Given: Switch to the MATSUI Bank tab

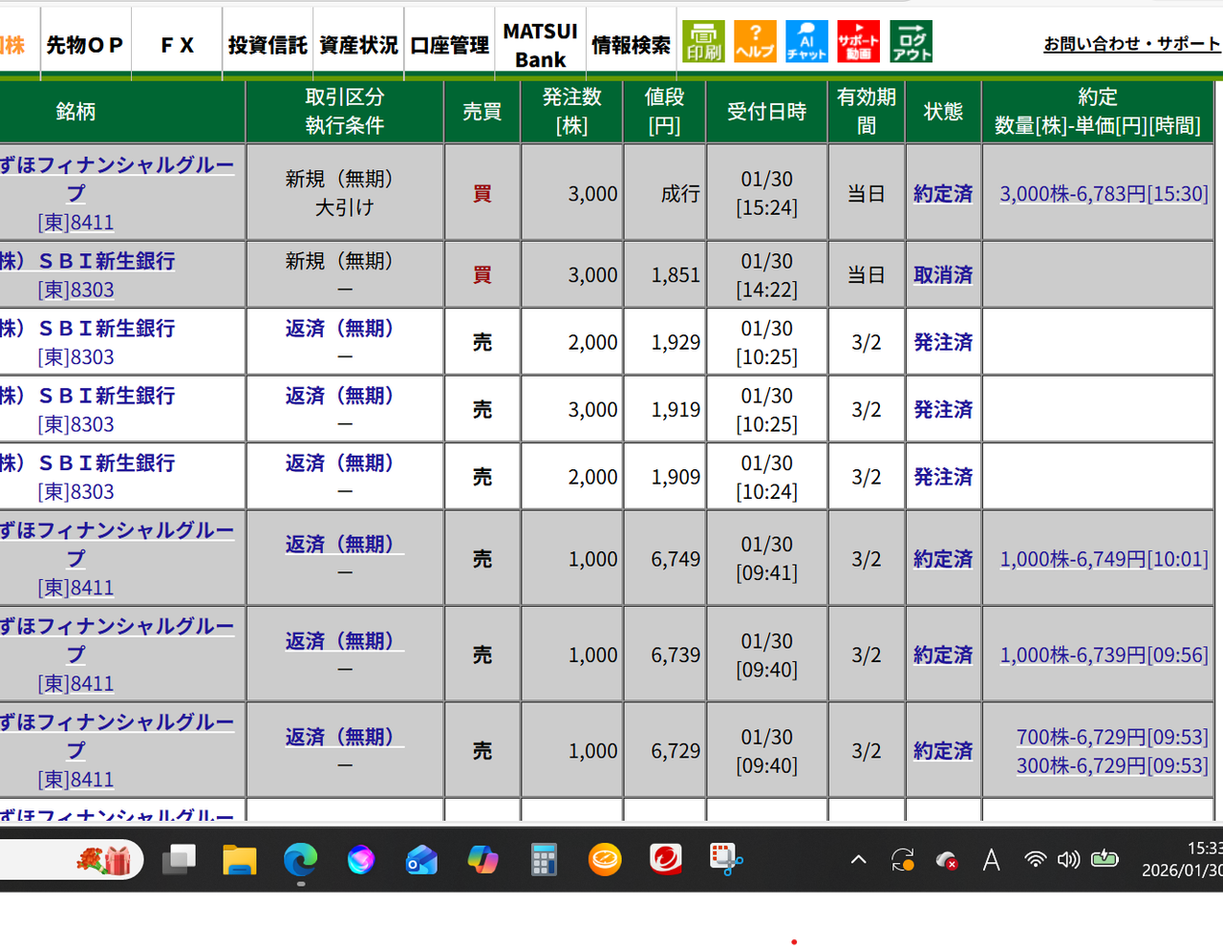Looking at the screenshot, I should pos(540,41).
